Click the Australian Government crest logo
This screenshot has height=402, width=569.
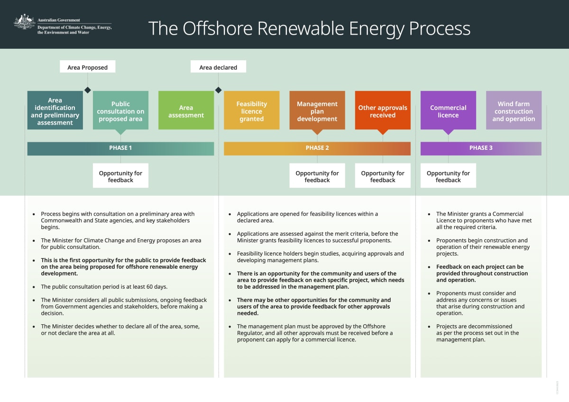click(x=25, y=22)
